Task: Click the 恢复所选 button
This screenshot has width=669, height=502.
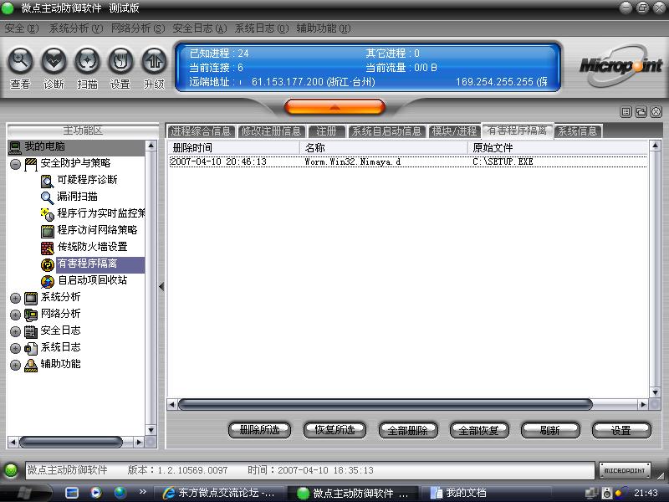Action: 334,430
